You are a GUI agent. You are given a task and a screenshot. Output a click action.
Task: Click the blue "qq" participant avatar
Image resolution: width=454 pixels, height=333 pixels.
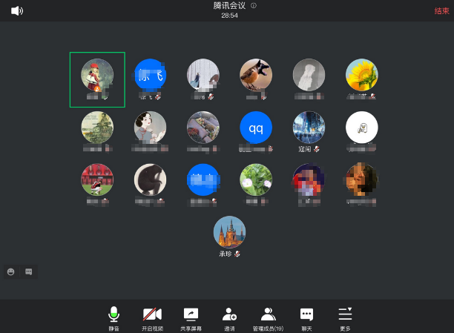click(256, 128)
